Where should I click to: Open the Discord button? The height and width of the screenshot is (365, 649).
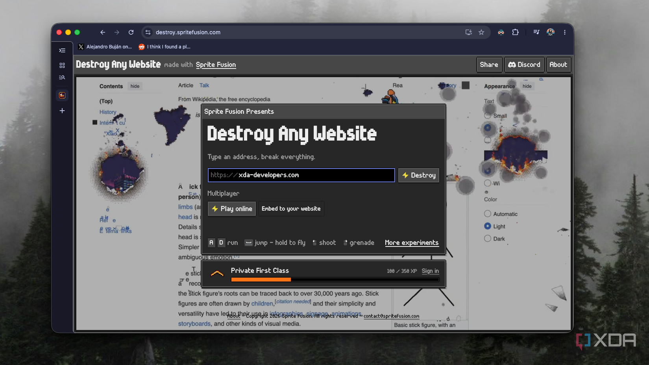pyautogui.click(x=524, y=65)
